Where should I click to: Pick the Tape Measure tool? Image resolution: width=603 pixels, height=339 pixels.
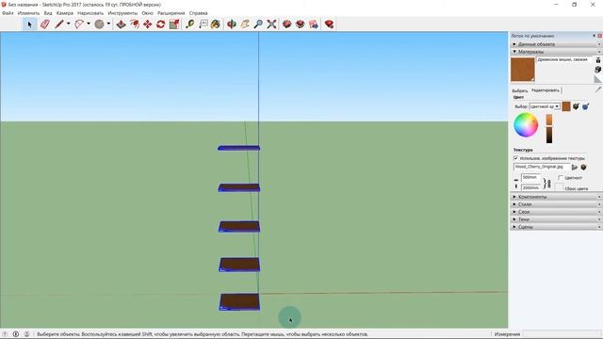click(x=190, y=24)
